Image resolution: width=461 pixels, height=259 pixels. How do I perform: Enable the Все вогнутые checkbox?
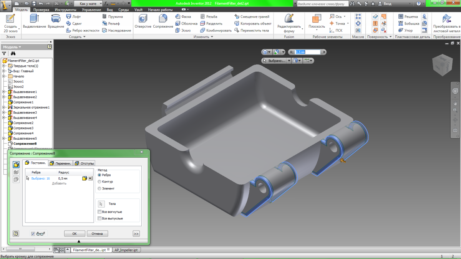[x=100, y=212]
